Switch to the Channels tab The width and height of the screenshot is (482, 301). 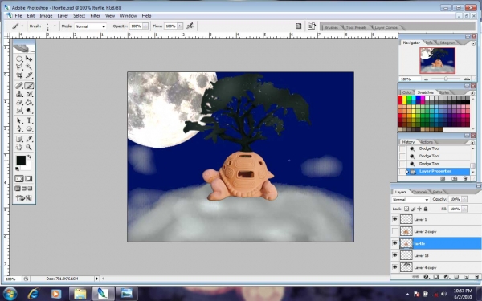coord(419,192)
